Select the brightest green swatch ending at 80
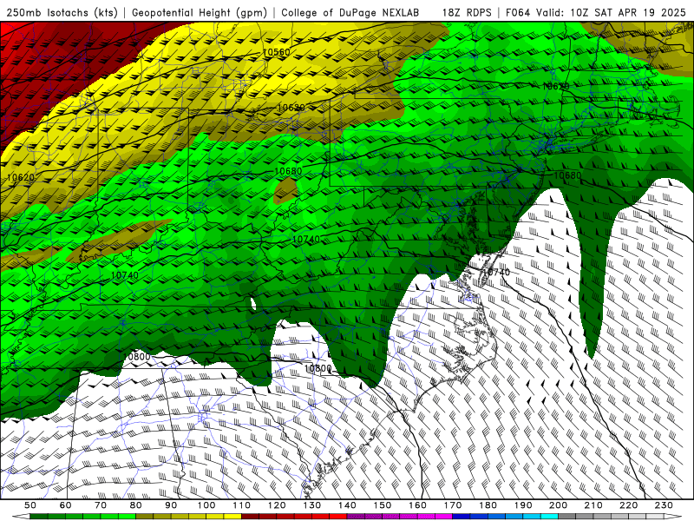Viewport: 694px width, 521px height. 127,517
